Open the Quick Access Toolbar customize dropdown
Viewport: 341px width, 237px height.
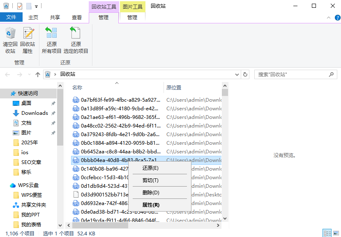point(37,6)
